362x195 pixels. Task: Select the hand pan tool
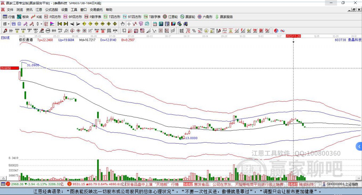pos(122,24)
